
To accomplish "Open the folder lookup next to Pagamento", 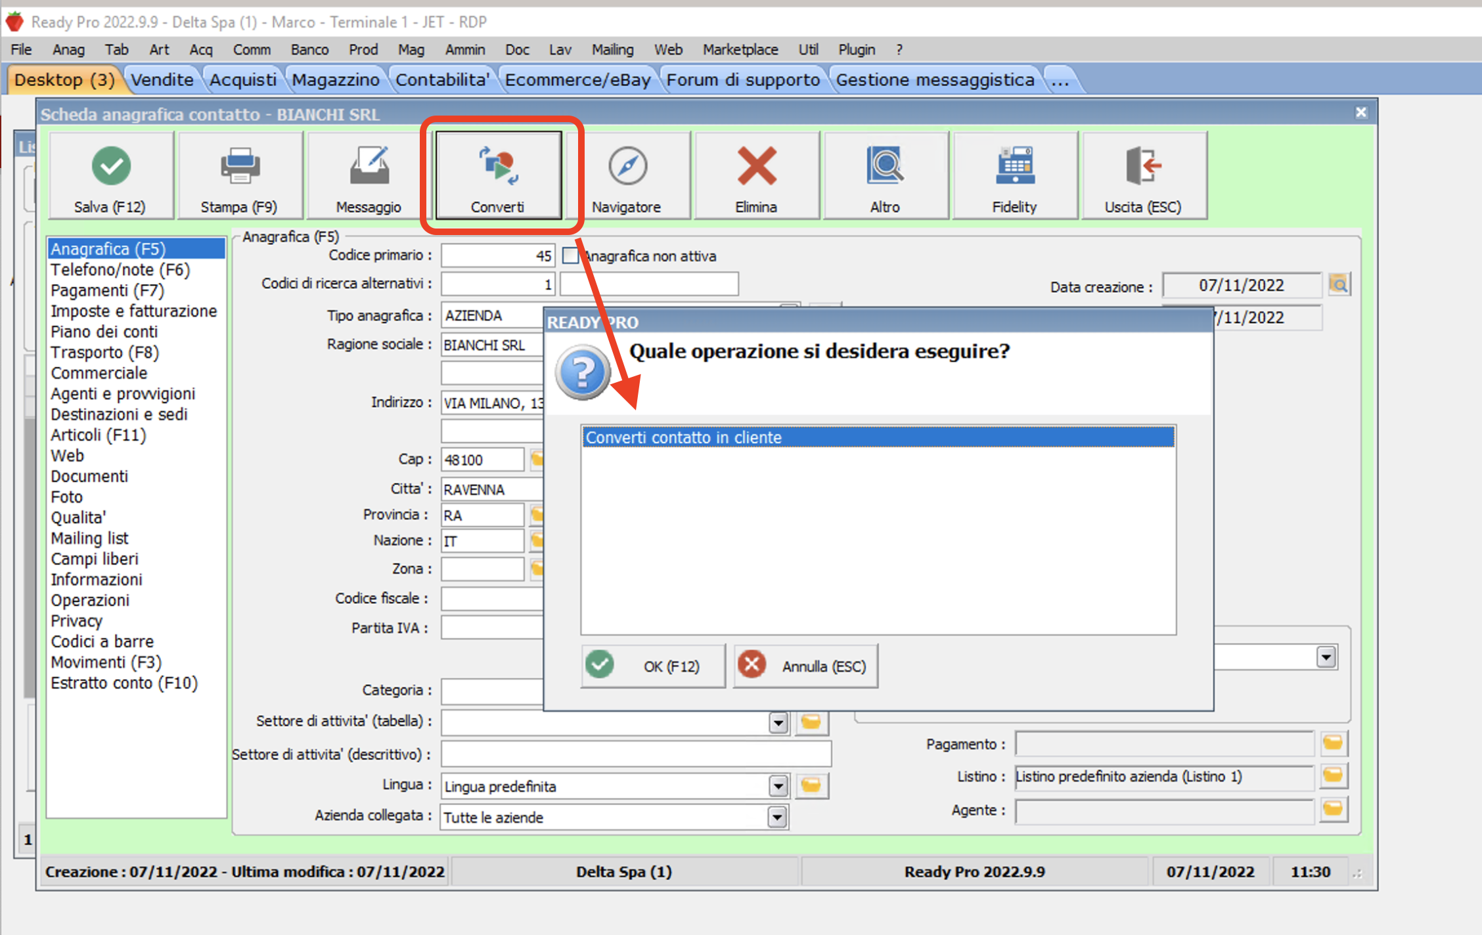I will tap(1334, 743).
